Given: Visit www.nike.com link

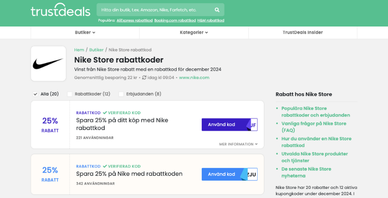Looking at the screenshot, I should pos(194,77).
